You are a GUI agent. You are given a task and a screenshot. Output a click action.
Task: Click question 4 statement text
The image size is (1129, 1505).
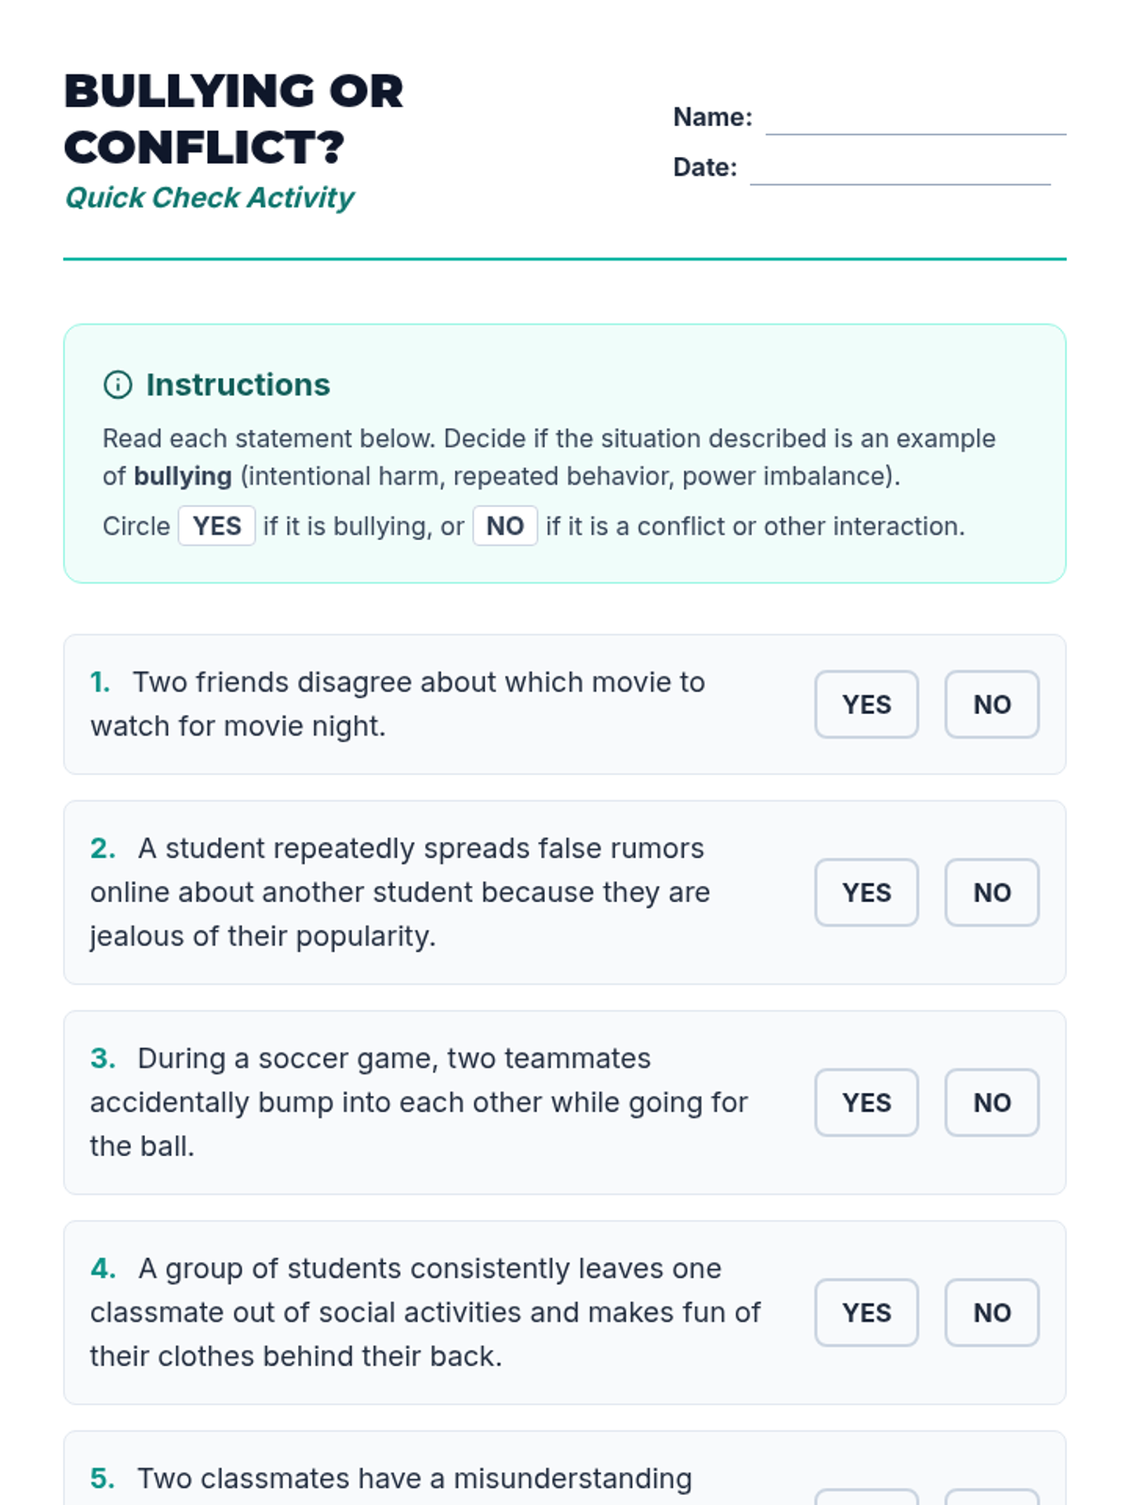click(x=425, y=1312)
